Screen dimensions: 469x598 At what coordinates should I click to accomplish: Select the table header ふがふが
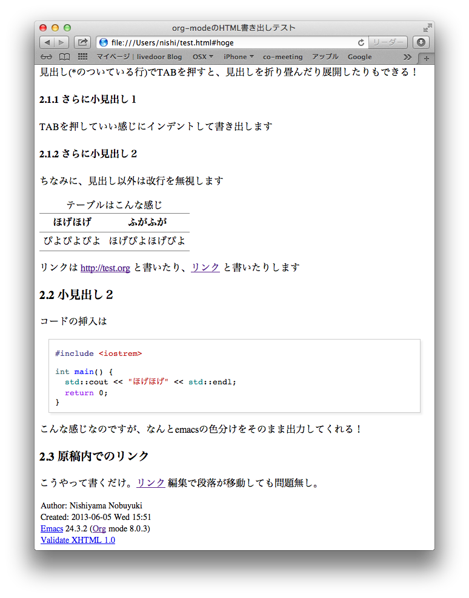pyautogui.click(x=147, y=222)
